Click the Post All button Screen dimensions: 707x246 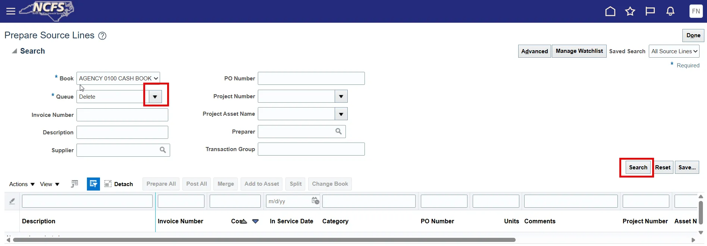[x=197, y=184]
